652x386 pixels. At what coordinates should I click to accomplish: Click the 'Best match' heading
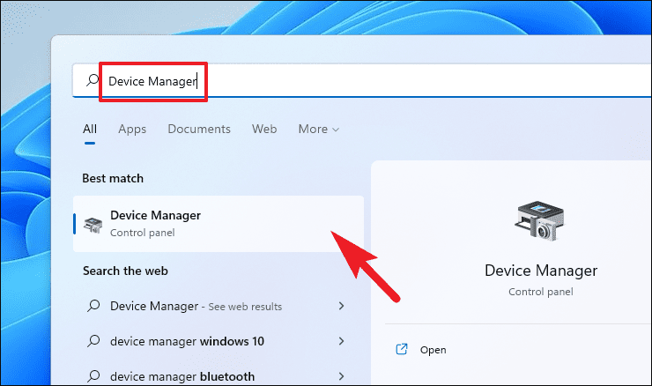click(113, 178)
